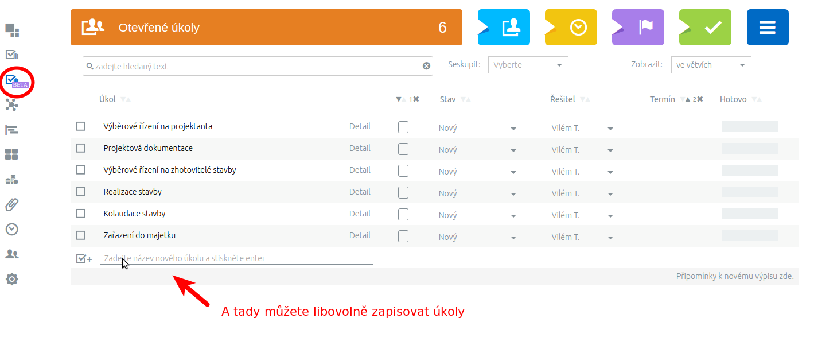Image resolution: width=814 pixels, height=341 pixels.
Task: Tick checkbox left of Realizace stavby
Action: pyautogui.click(x=81, y=192)
